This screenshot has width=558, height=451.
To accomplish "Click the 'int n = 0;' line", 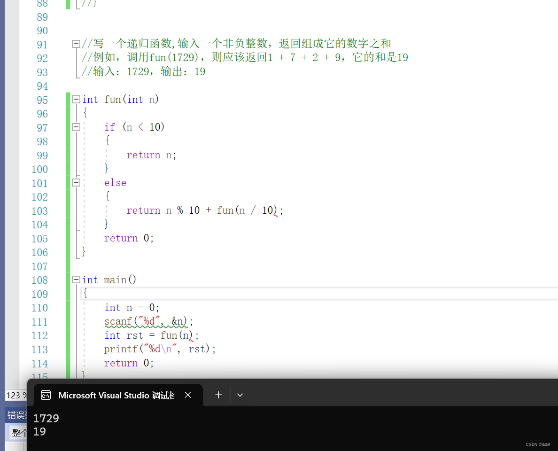I will click(132, 308).
